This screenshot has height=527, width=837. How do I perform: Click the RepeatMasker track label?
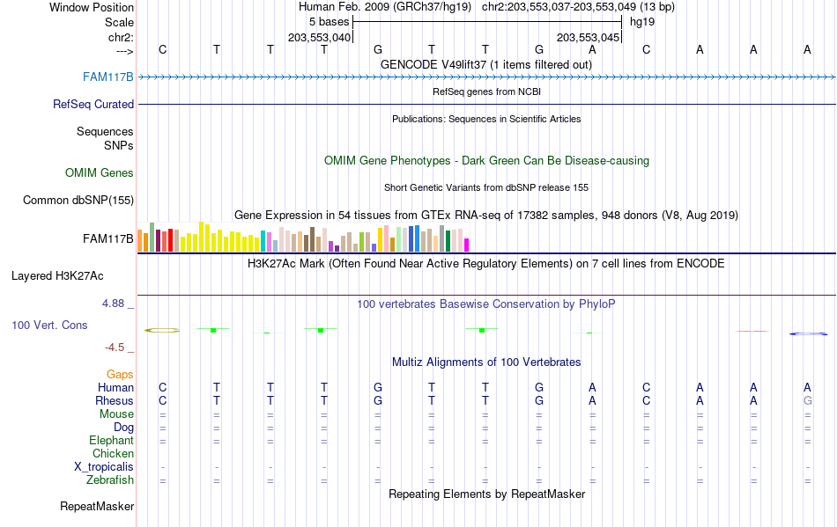97,506
